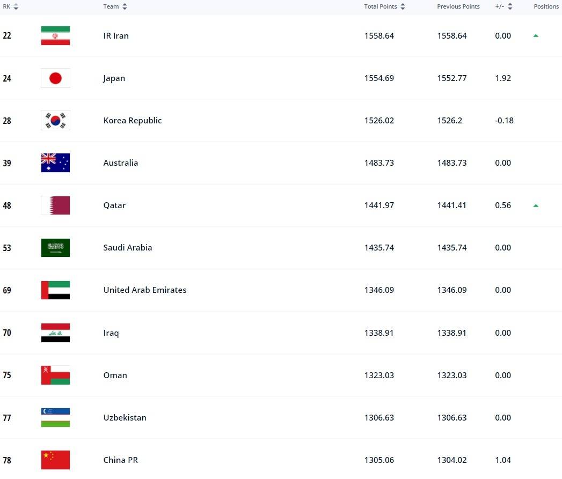Open the Japan team link

pos(114,78)
